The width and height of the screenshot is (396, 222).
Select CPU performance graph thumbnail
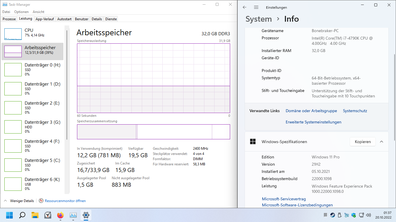tap(13, 34)
